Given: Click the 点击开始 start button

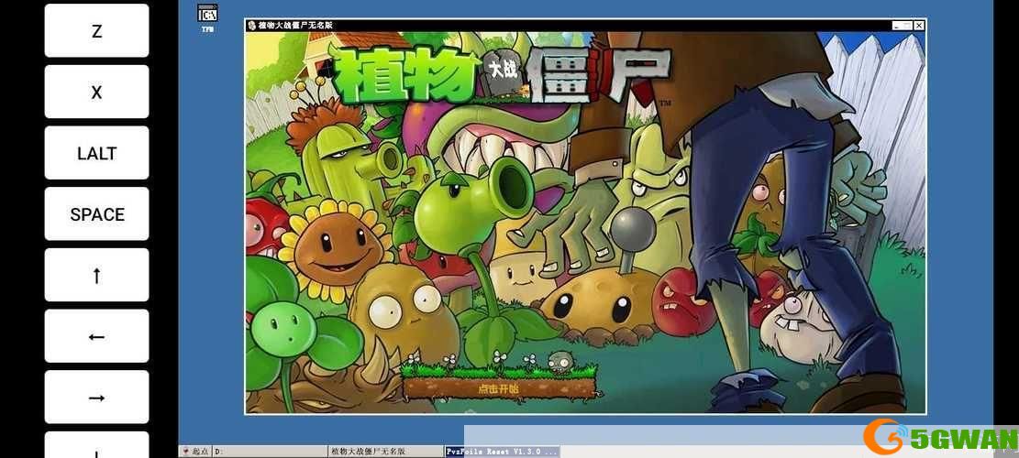Looking at the screenshot, I should 498,388.
